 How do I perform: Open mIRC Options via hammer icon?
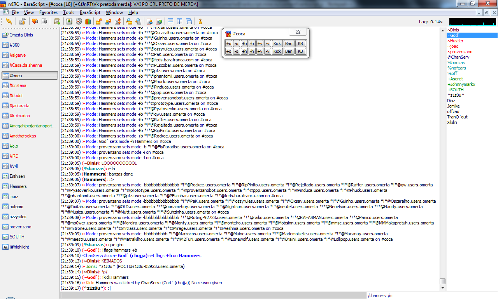click(x=23, y=21)
